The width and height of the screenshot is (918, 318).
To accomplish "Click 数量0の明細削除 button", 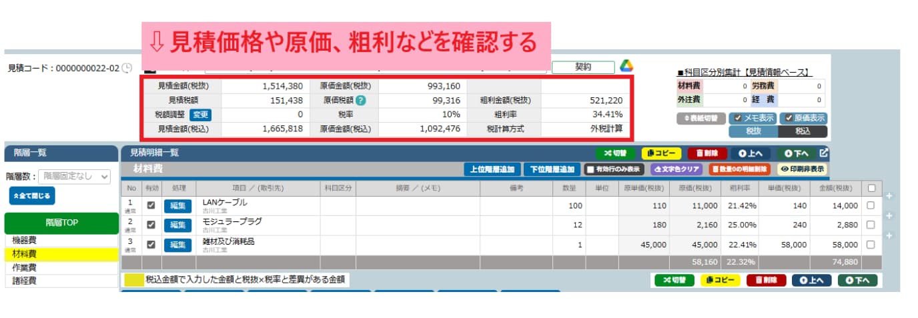I will [739, 169].
